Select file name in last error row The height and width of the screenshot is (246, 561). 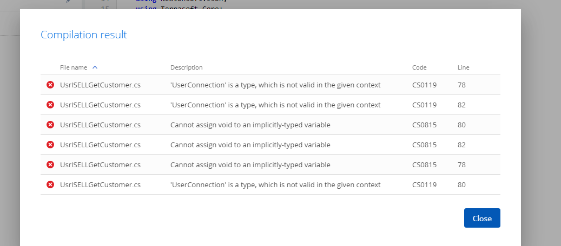(100, 185)
